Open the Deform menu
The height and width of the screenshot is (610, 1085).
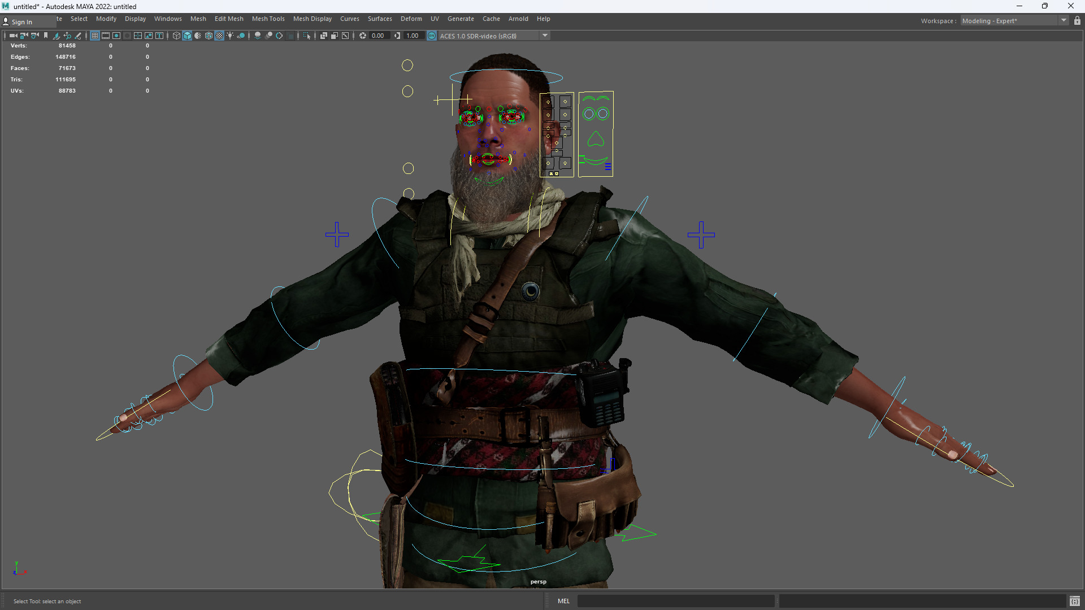411,19
